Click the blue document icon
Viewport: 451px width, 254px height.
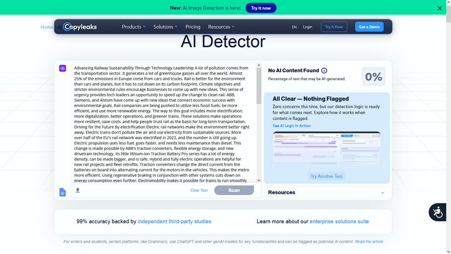pos(63,192)
